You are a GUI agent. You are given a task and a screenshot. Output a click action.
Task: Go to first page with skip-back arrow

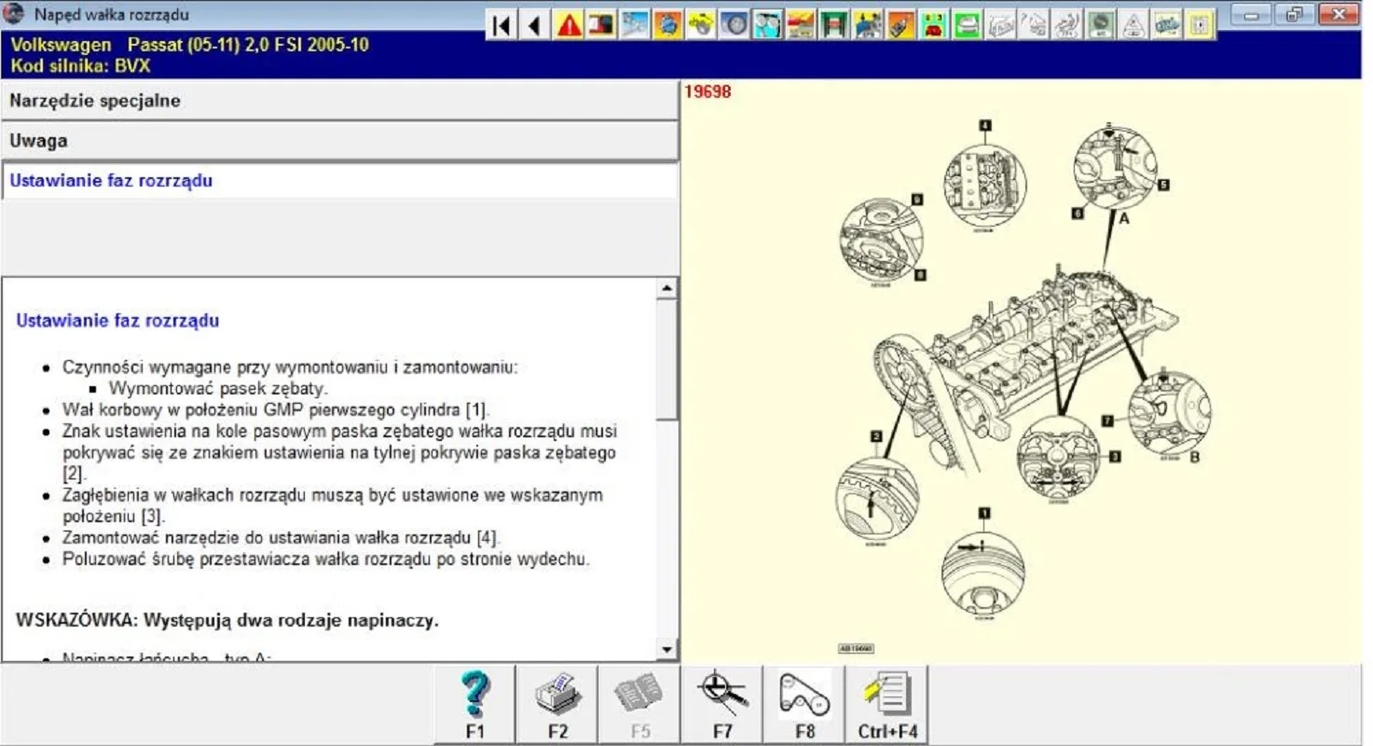click(x=501, y=25)
